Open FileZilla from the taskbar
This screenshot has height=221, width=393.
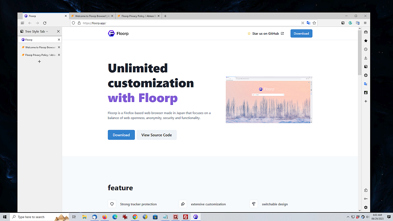pos(185,217)
